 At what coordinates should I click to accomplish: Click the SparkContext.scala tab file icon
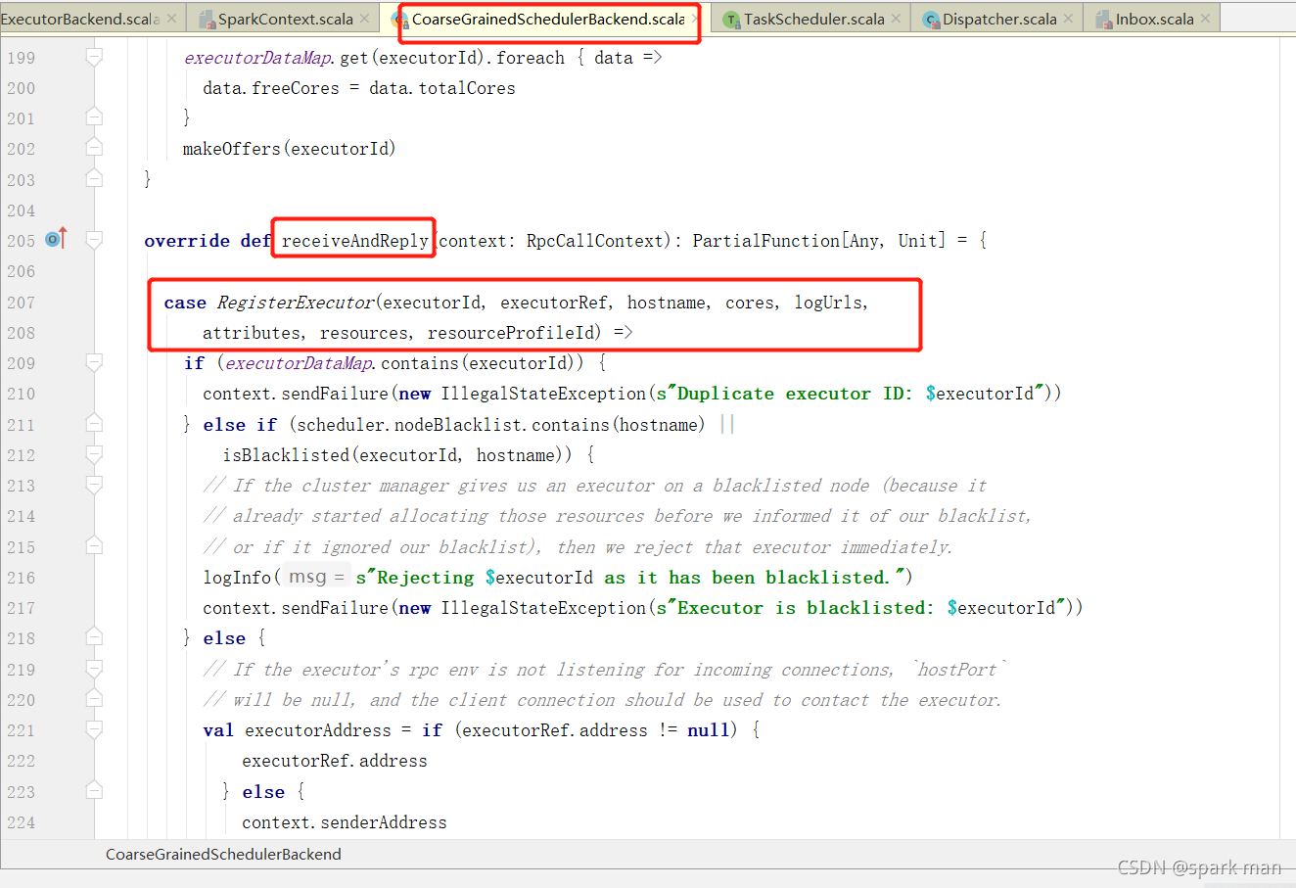[207, 20]
